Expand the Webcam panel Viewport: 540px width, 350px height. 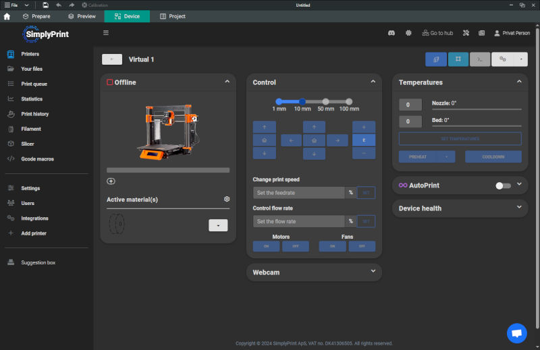[373, 271]
